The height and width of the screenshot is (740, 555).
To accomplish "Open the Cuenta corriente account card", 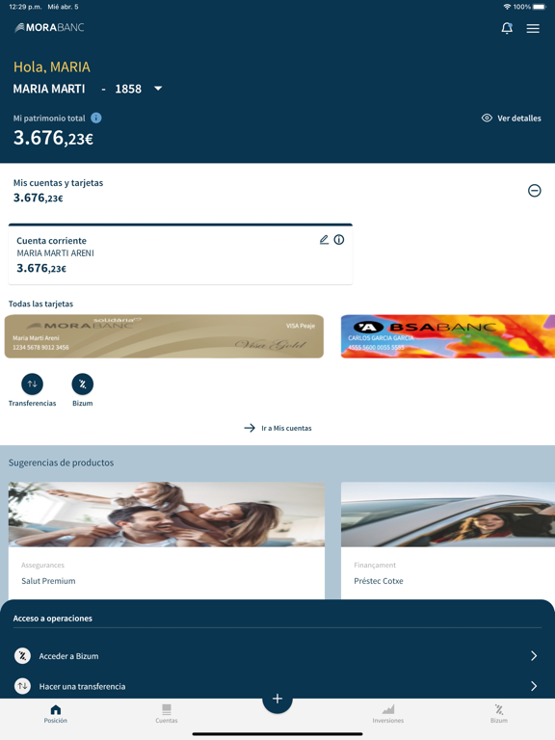I will click(180, 254).
